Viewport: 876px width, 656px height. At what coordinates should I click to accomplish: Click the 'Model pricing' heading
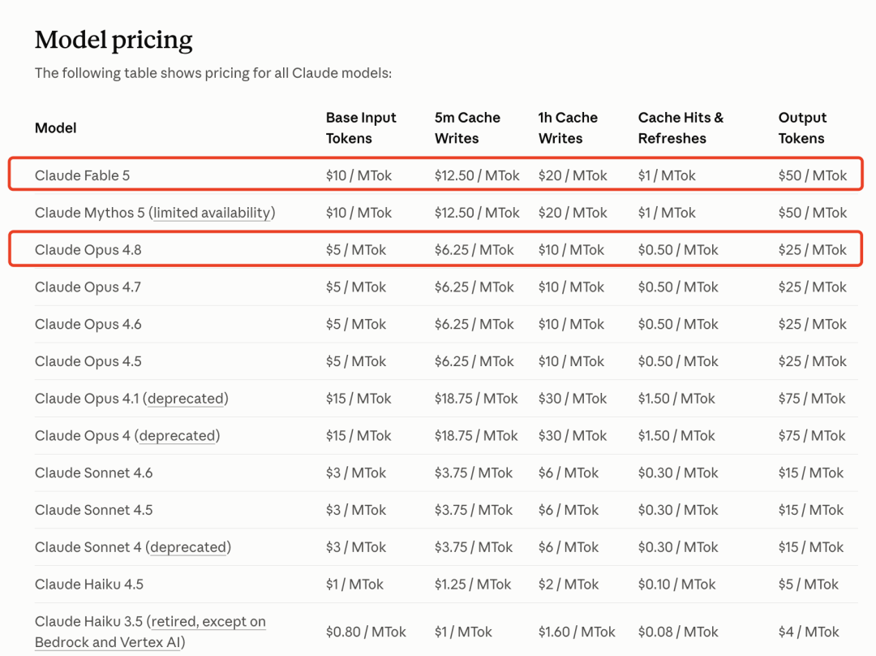114,41
